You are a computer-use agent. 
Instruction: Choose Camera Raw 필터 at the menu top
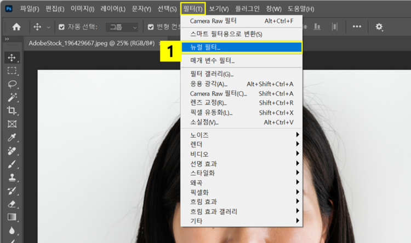pos(242,21)
